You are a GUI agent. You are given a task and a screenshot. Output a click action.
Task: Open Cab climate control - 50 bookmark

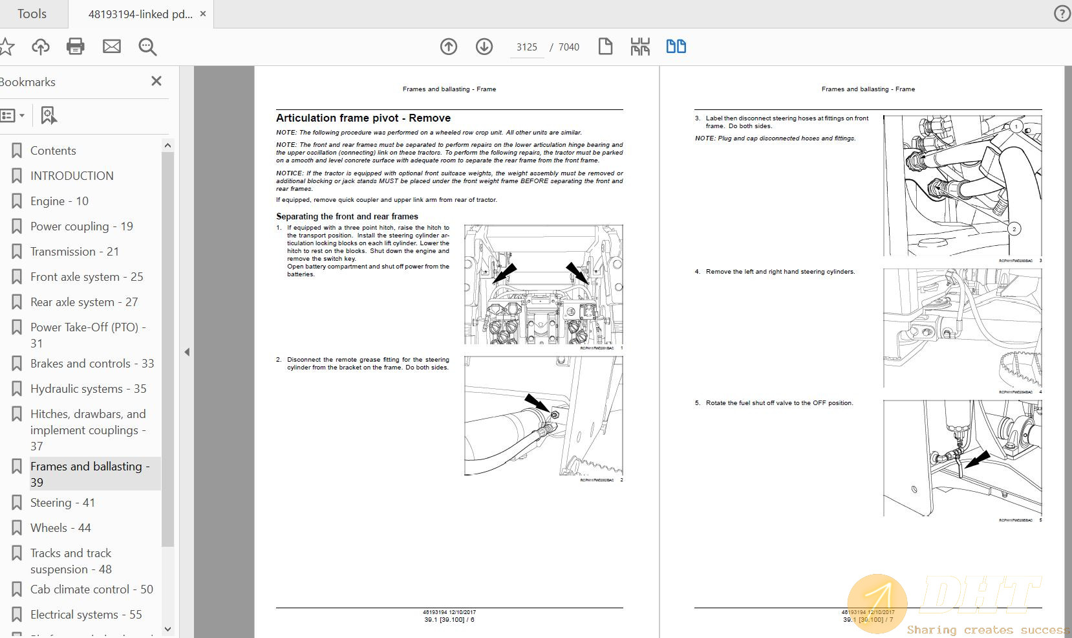click(x=92, y=589)
